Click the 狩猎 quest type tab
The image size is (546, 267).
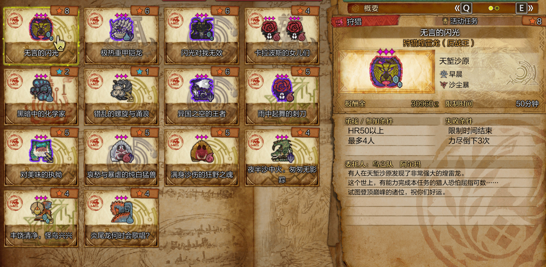(354, 22)
